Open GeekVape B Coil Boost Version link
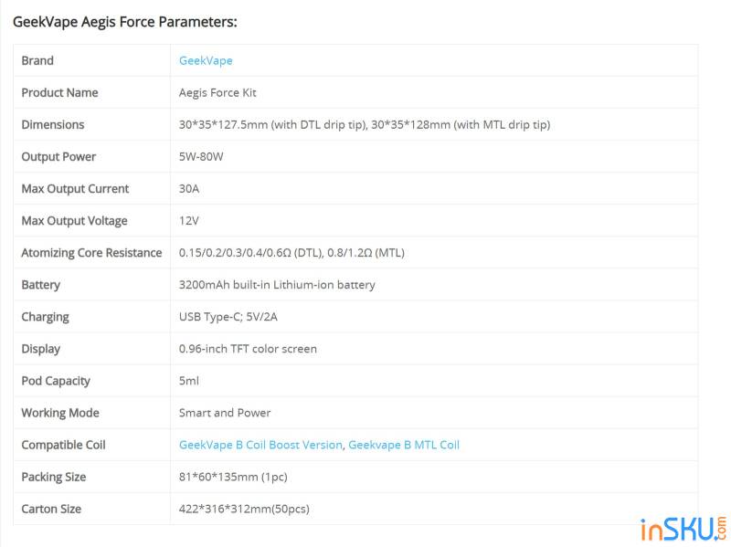The height and width of the screenshot is (547, 731). tap(260, 445)
